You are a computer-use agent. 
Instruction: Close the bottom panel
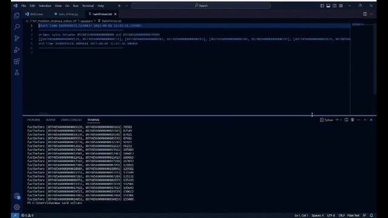[x=371, y=120]
